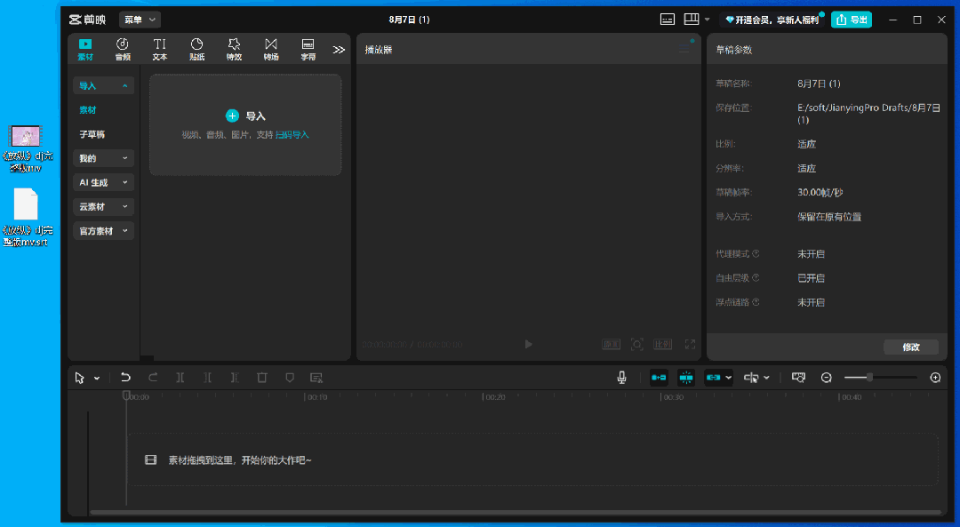Click the 原画 original quality icon
The height and width of the screenshot is (527, 960).
click(611, 345)
